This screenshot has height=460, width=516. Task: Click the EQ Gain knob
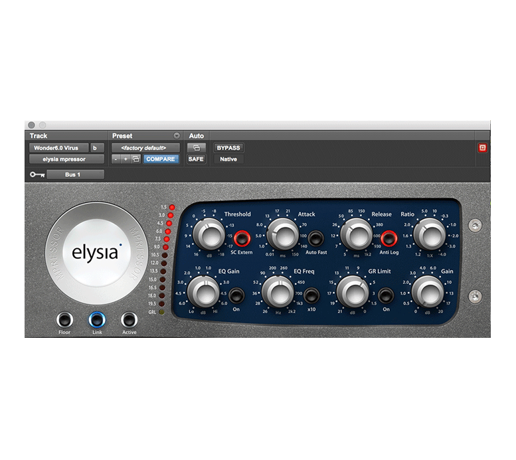[203, 292]
